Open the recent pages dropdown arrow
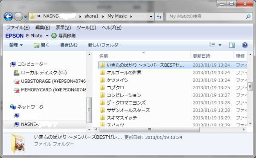This screenshot has height=158, width=256. click(26, 17)
